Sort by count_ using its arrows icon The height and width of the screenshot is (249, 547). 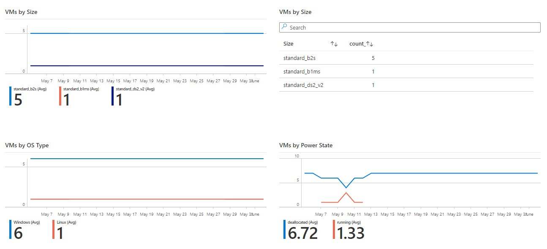[x=370, y=44]
